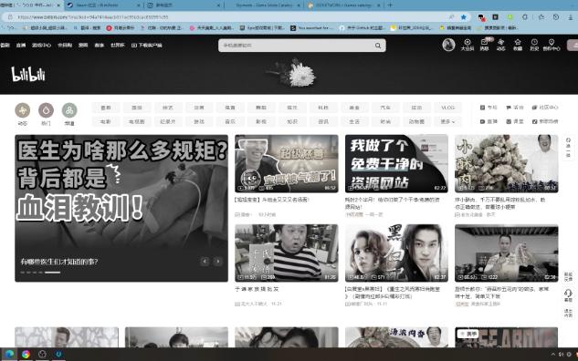Open the 新歌热榜 link
The image size is (578, 361).
click(545, 121)
